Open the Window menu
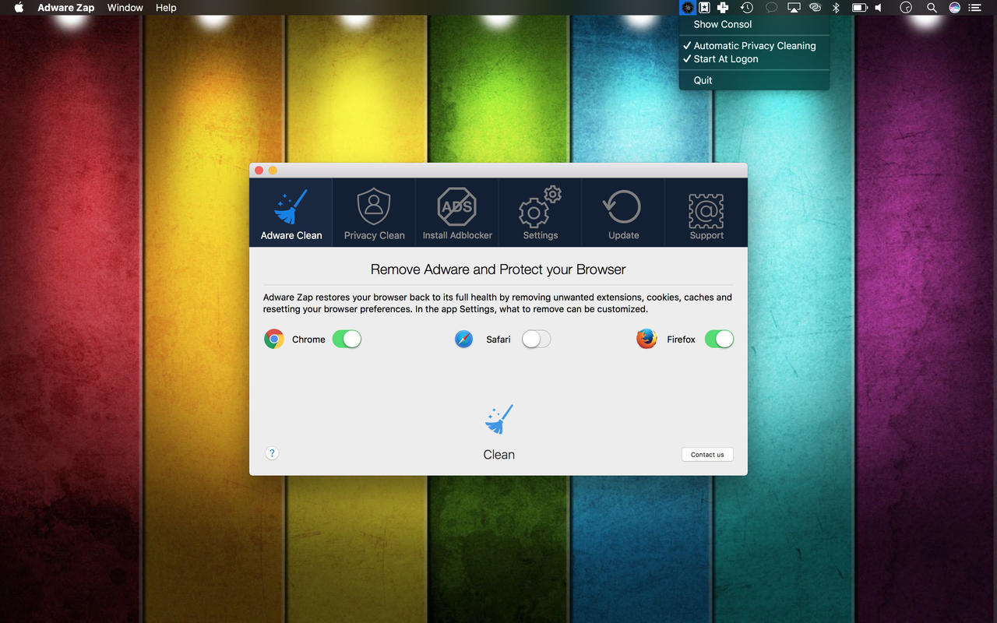 pos(125,8)
